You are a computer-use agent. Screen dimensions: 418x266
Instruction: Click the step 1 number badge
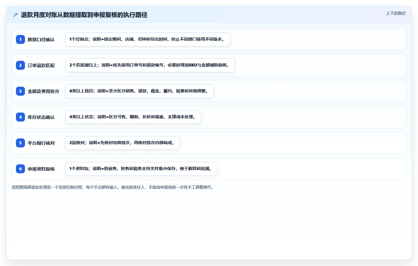coord(20,39)
